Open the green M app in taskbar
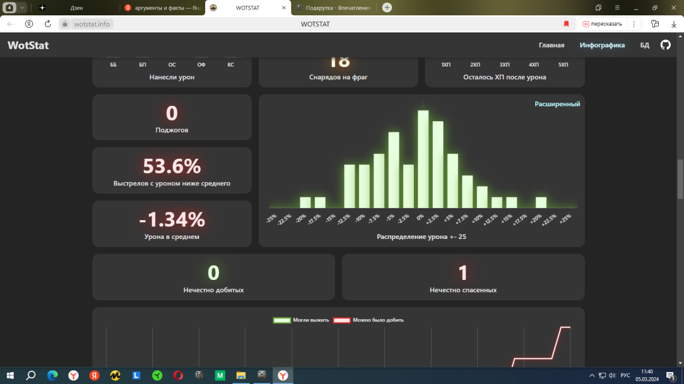Screen dimensions: 684x384 click(220, 375)
